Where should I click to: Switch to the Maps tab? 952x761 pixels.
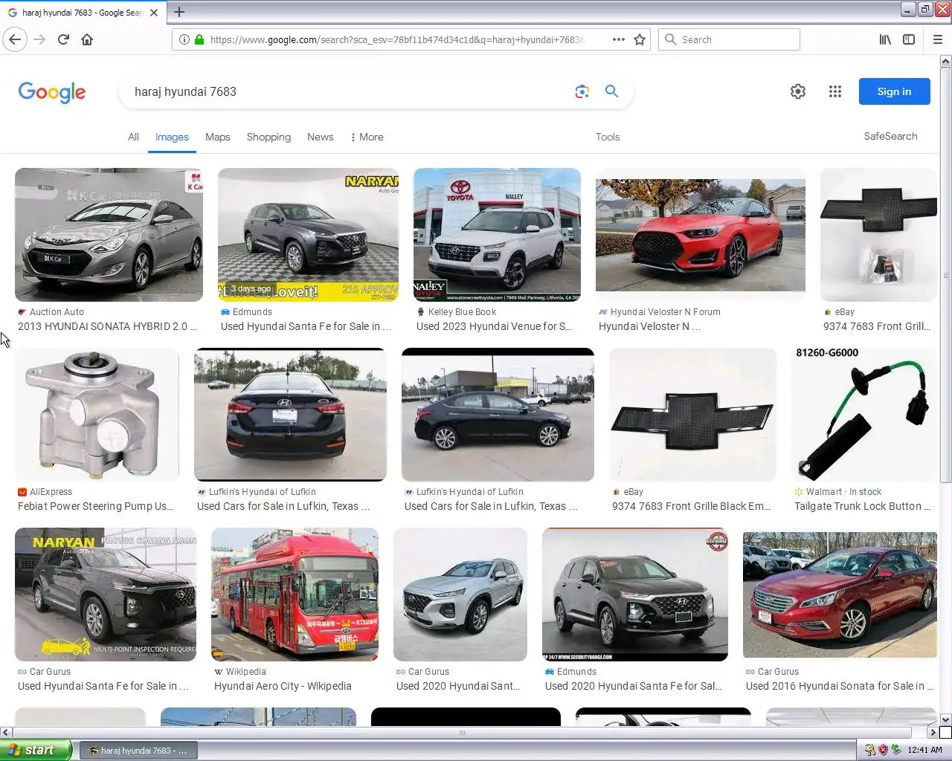(217, 137)
